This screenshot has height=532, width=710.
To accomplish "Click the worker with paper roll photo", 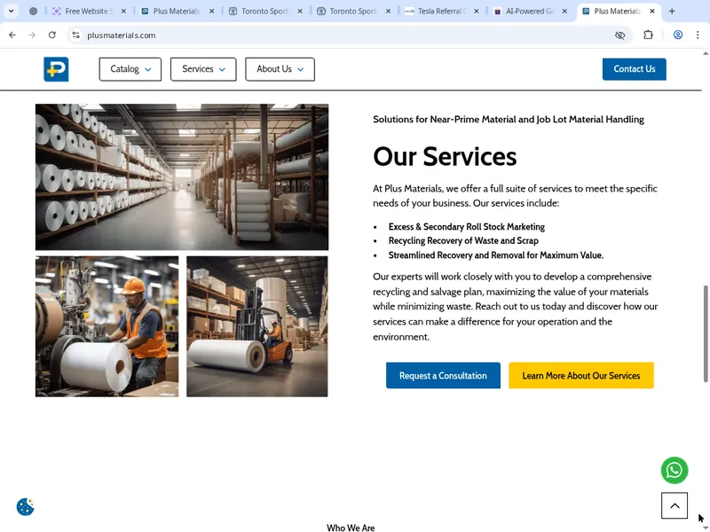I will 106,326.
